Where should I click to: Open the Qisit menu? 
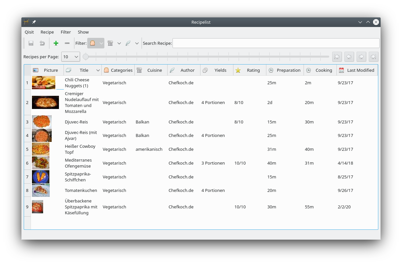29,32
